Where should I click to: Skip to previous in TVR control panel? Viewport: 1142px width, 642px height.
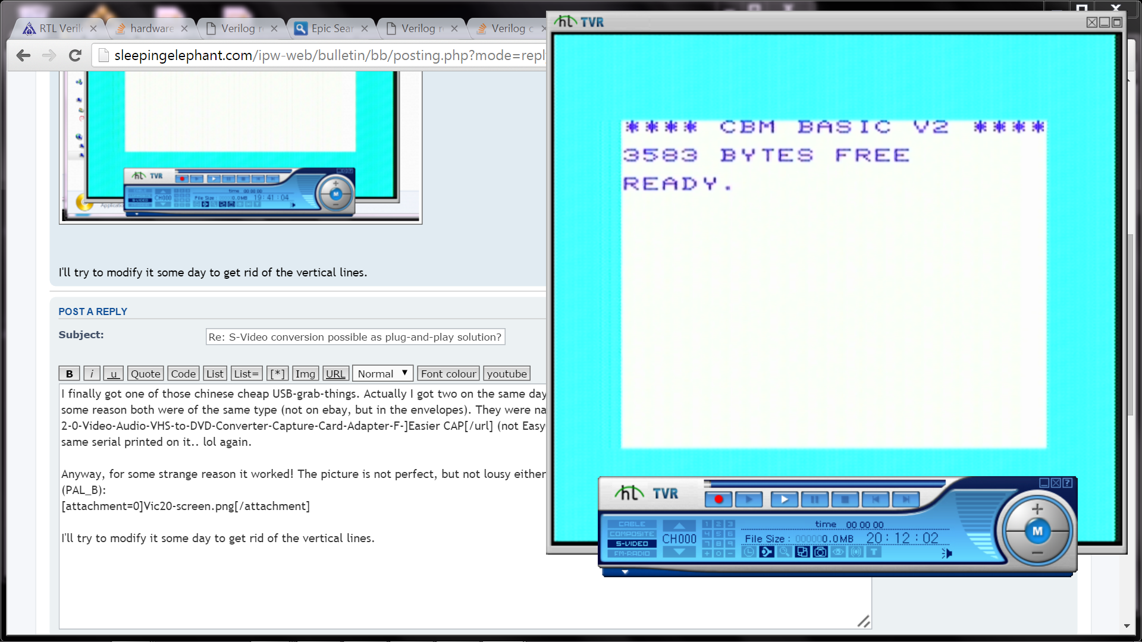[876, 499]
